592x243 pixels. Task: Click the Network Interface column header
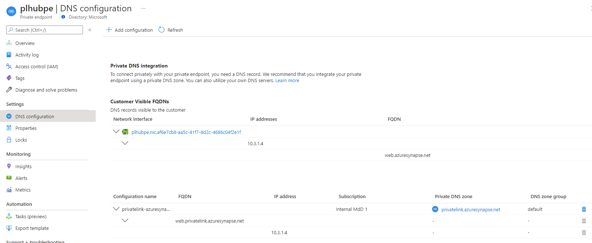(x=133, y=119)
